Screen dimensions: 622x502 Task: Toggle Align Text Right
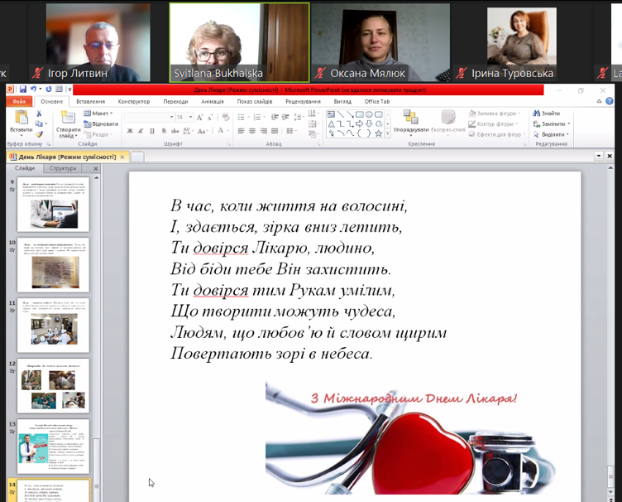(x=263, y=131)
